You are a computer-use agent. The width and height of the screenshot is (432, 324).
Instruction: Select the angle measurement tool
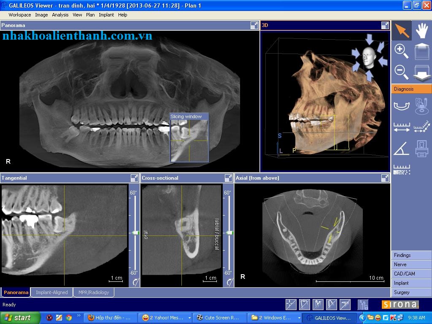(401, 148)
